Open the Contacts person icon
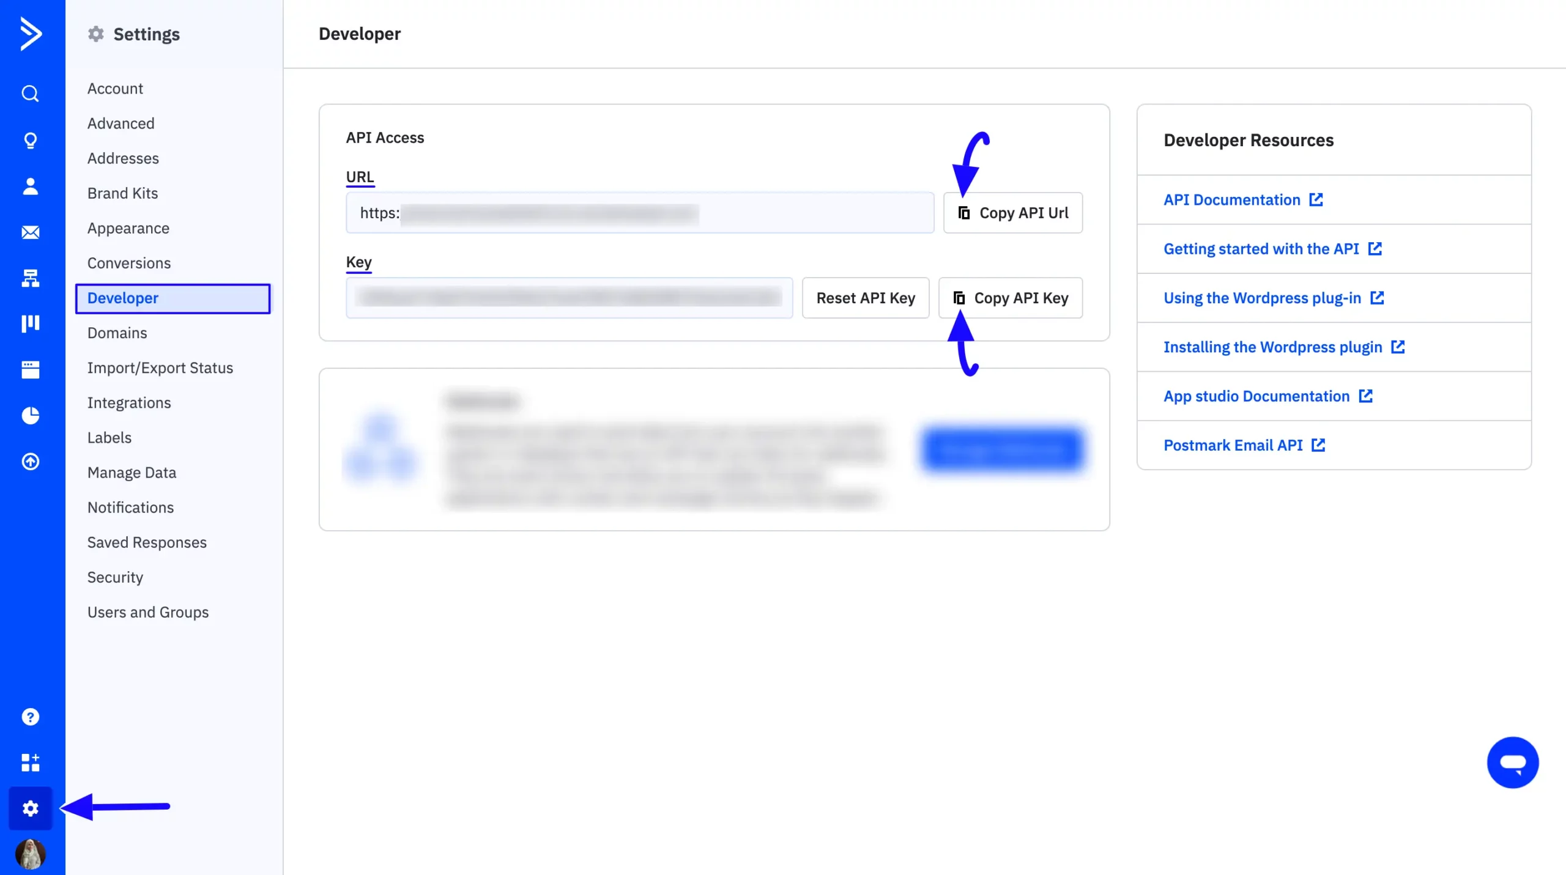The height and width of the screenshot is (875, 1566). (x=31, y=186)
